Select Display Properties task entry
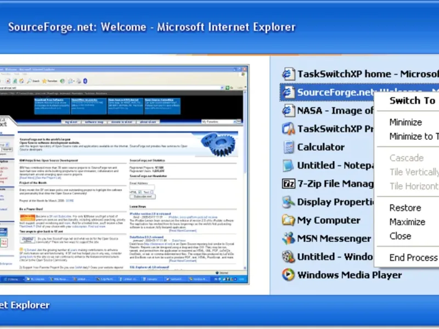This screenshot has height=329, width=439. click(327, 202)
